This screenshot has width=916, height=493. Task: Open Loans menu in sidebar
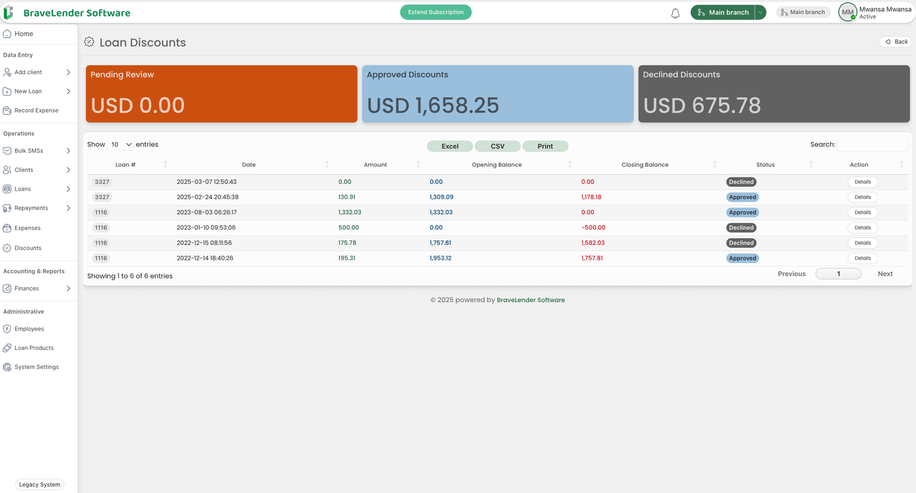[x=23, y=189]
